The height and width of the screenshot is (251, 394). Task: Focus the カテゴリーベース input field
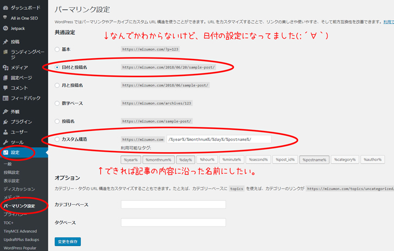173,204
